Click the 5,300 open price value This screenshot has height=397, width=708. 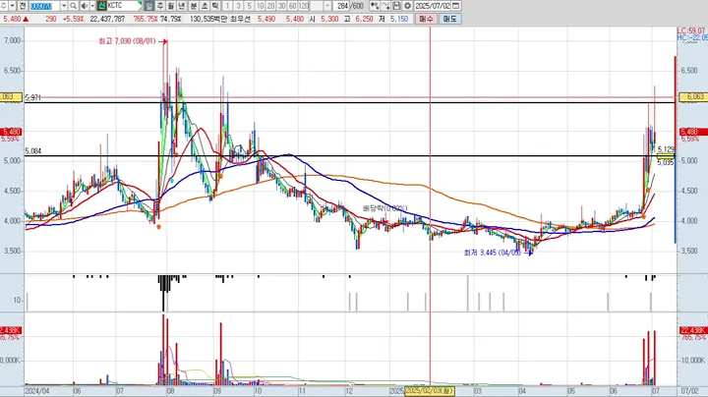click(329, 19)
